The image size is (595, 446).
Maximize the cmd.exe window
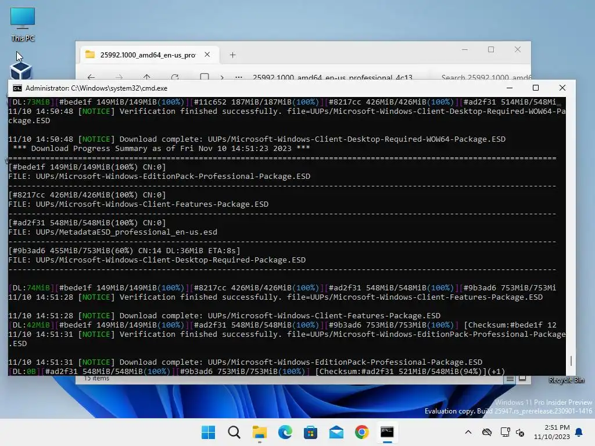tap(536, 88)
